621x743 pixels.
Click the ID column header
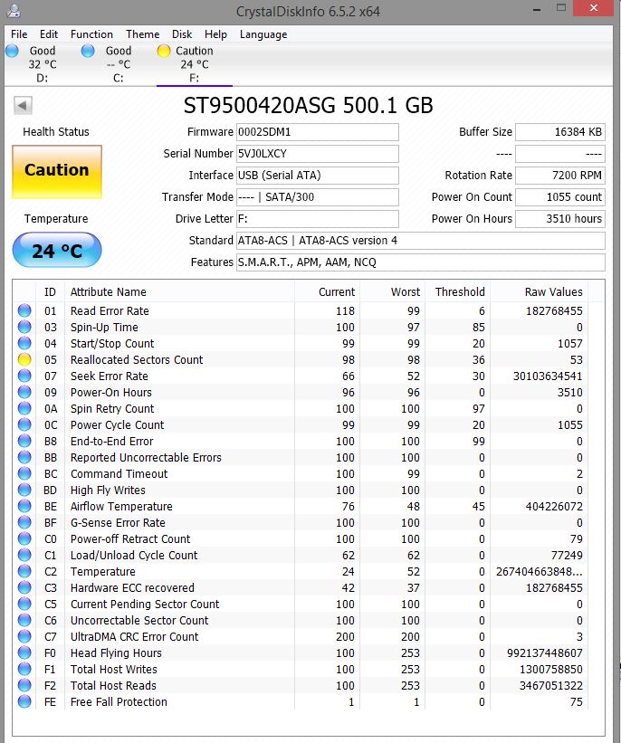(50, 292)
